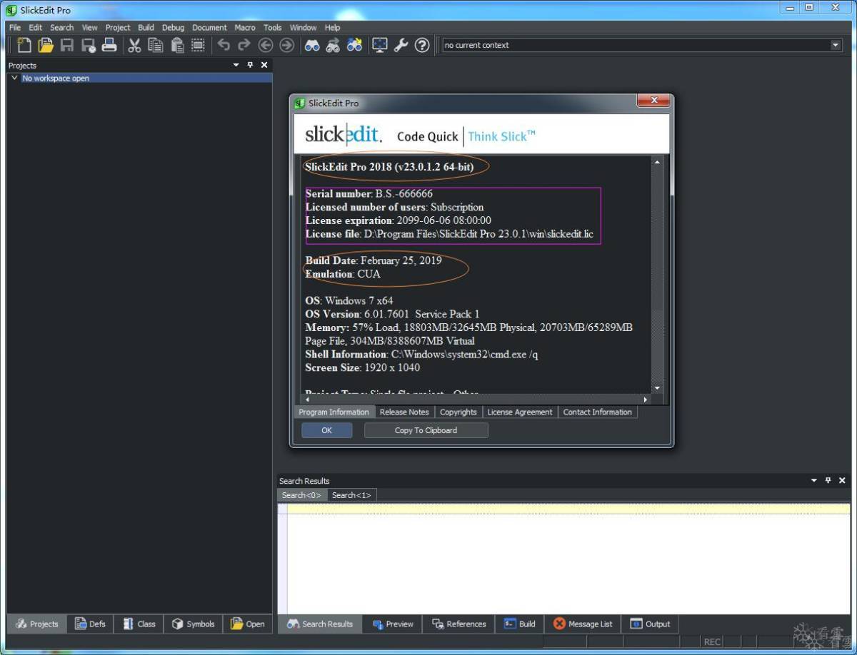The image size is (857, 655).
Task: Switch to the Open bottom tab
Action: [248, 624]
